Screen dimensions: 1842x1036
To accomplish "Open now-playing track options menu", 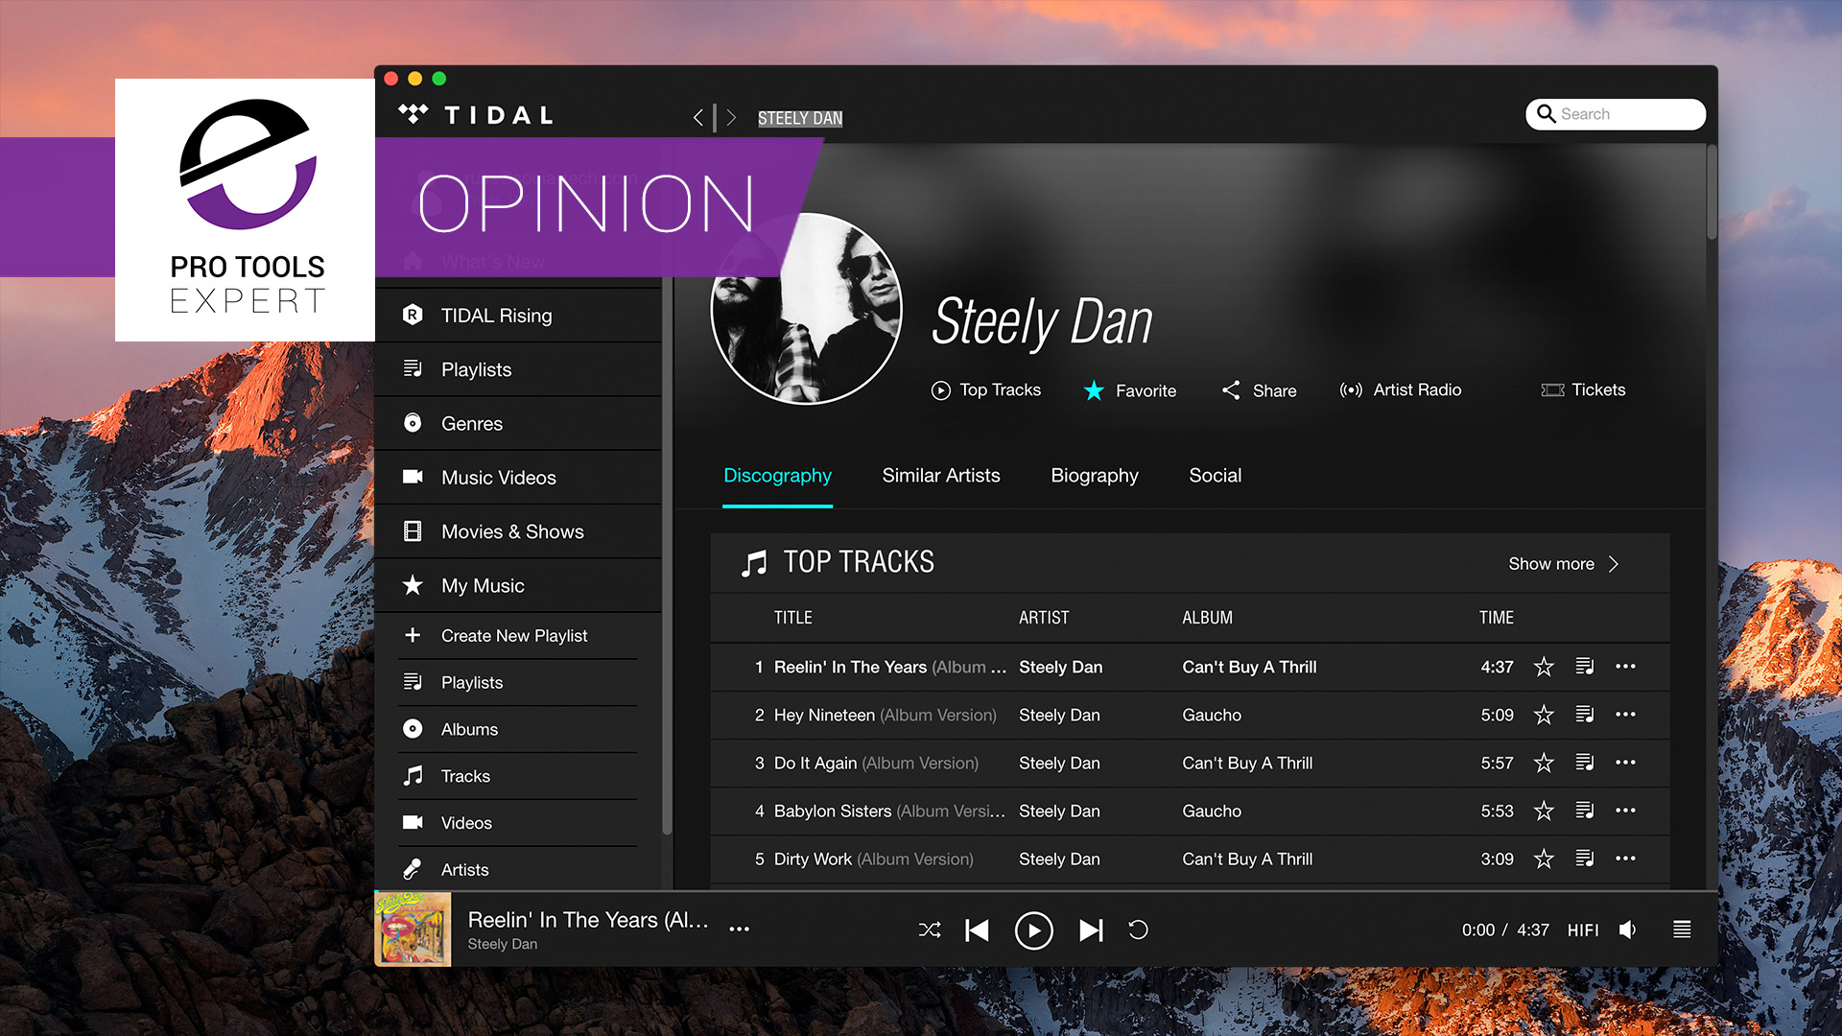I will pos(739,929).
